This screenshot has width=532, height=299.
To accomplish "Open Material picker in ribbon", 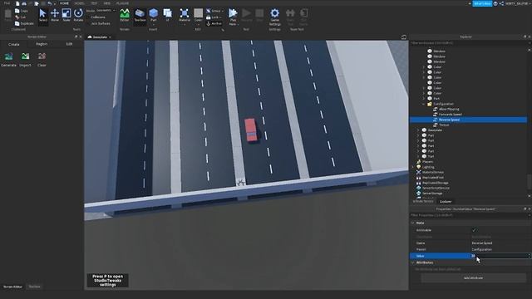I will [185, 15].
